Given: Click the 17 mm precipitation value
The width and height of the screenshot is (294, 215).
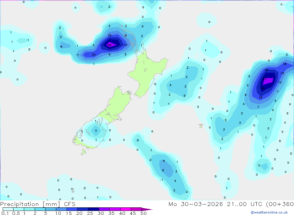Looking at the screenshot, I should 126,45.
